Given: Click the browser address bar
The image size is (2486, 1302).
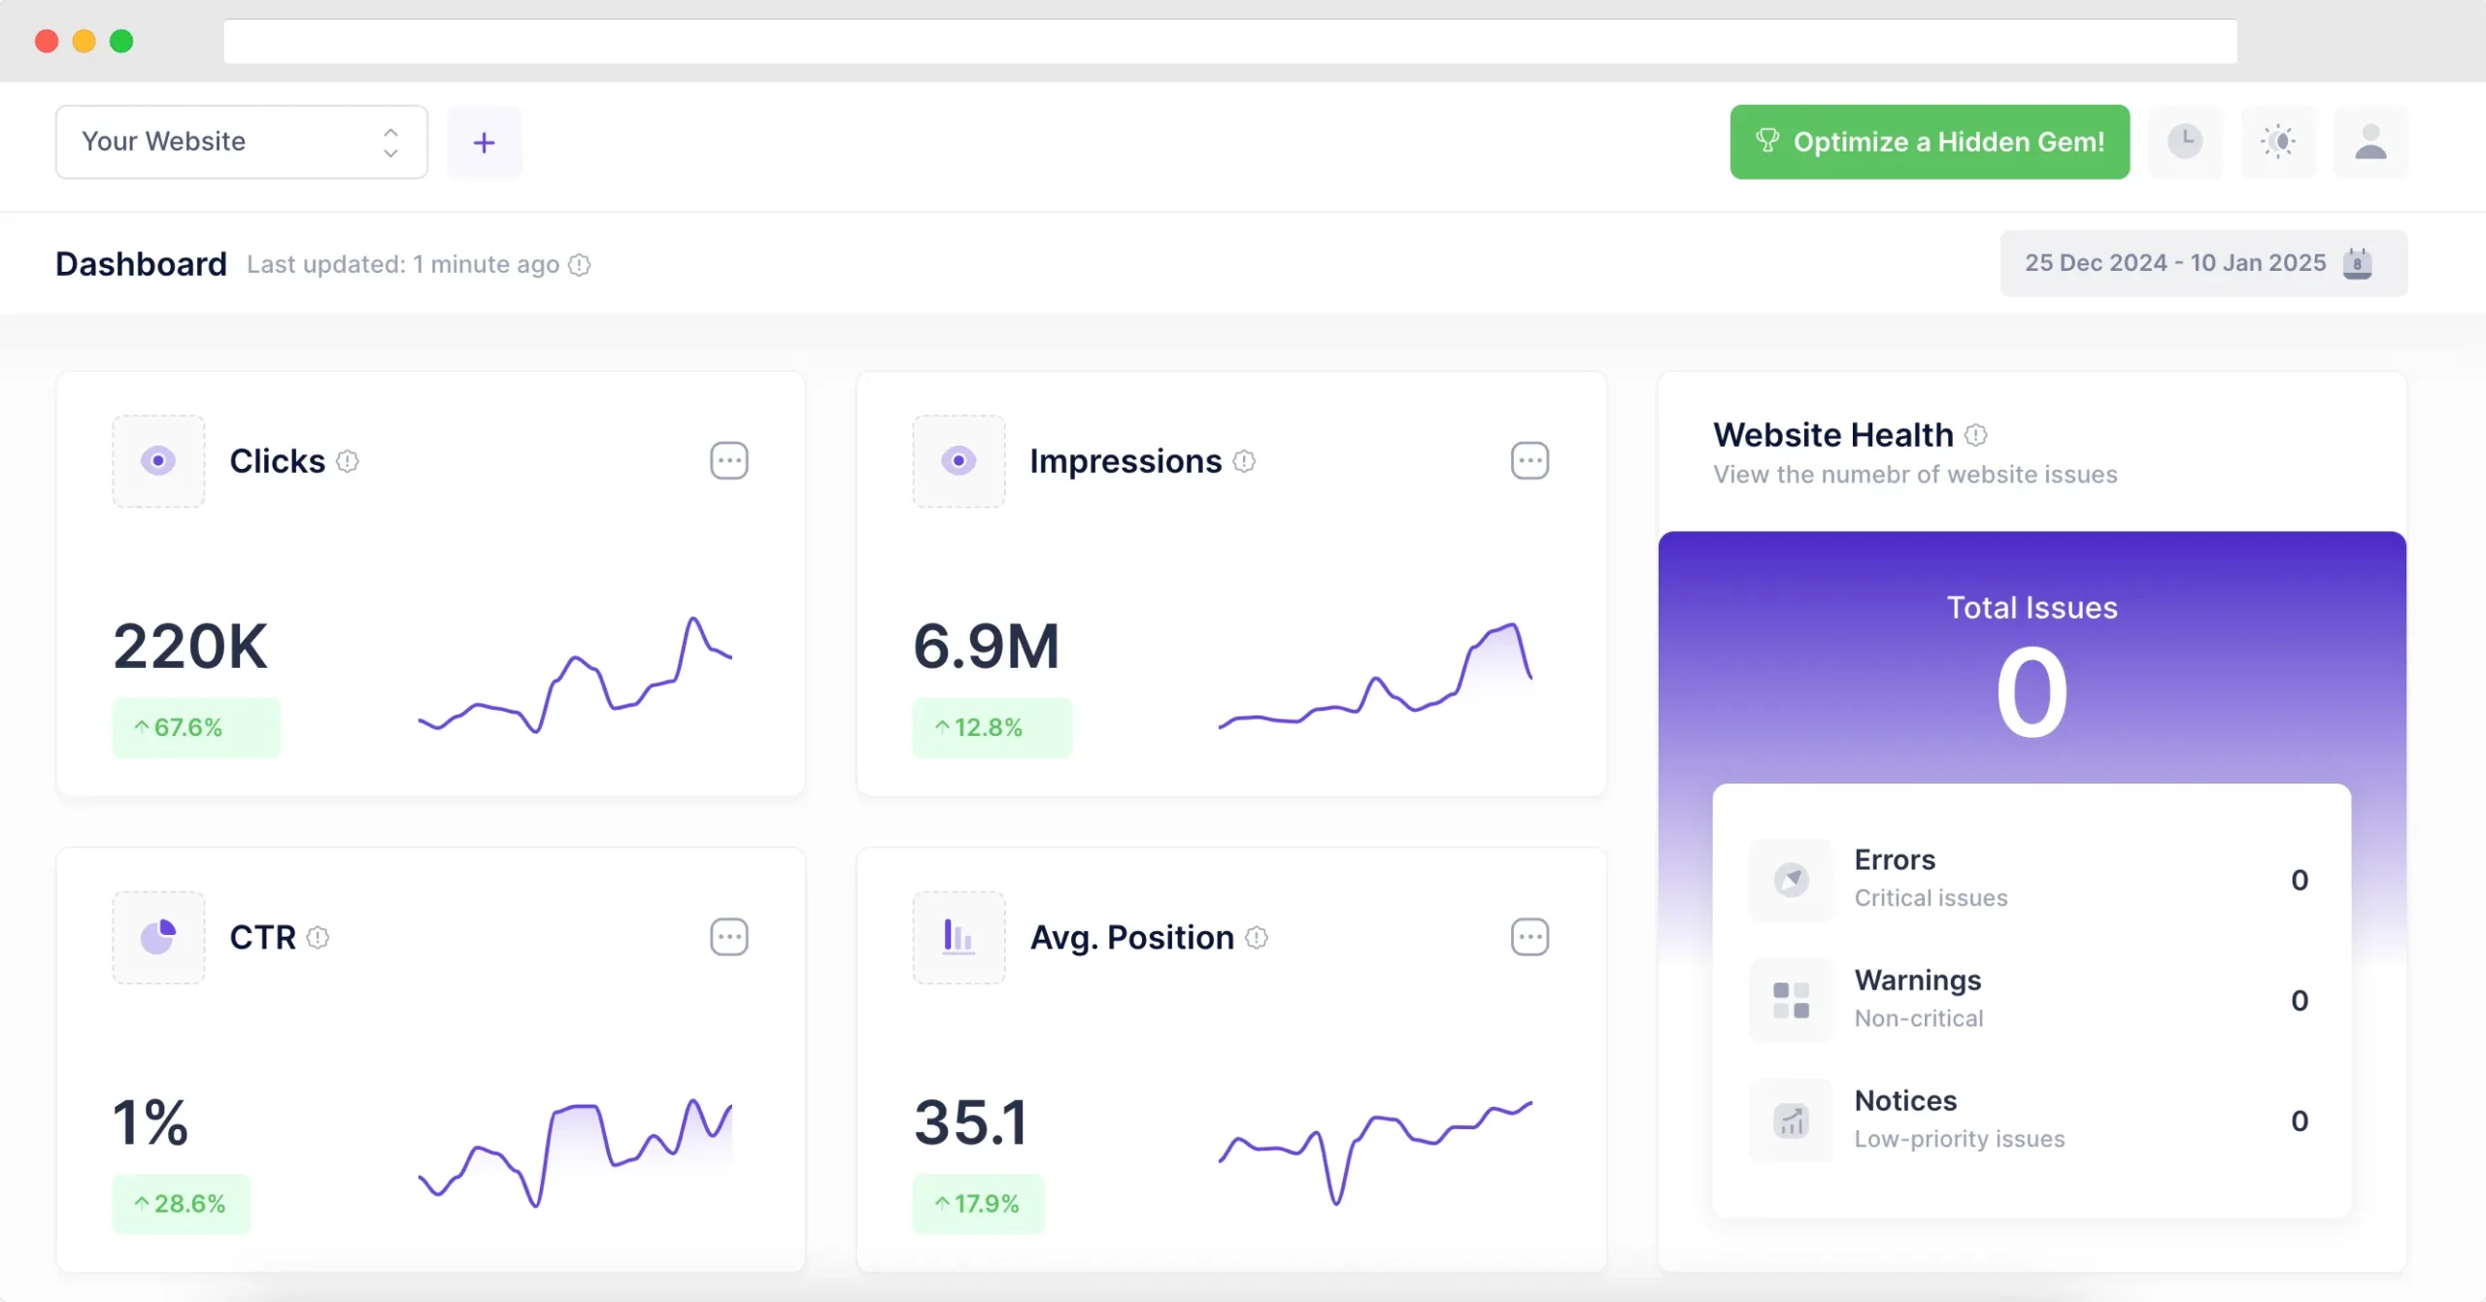Looking at the screenshot, I should 1229,42.
